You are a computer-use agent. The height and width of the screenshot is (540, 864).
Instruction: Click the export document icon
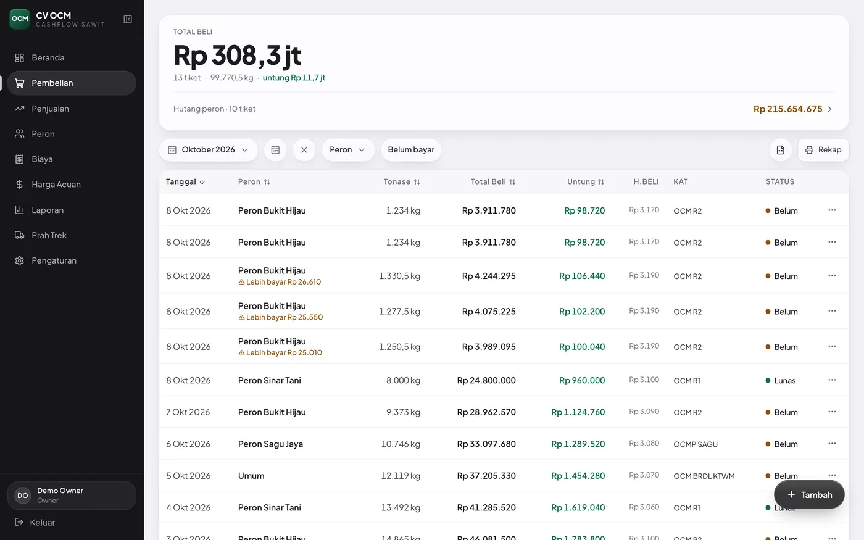click(781, 150)
